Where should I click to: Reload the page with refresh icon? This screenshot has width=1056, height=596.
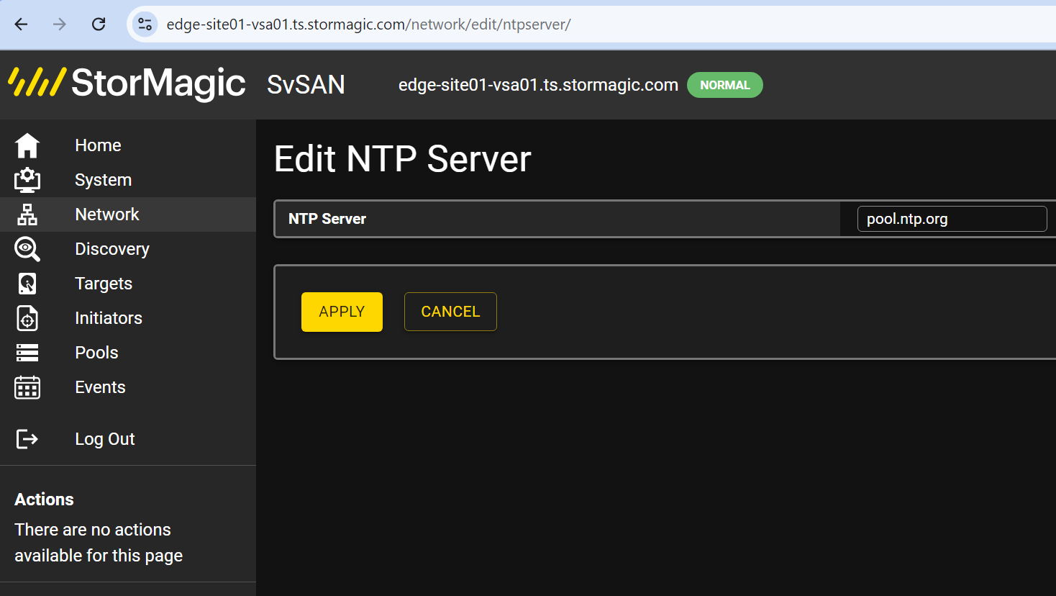pos(99,24)
